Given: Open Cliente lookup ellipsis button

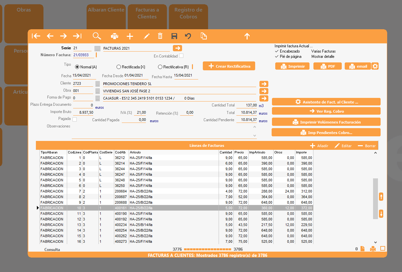Looking at the screenshot, I should click(x=97, y=84).
